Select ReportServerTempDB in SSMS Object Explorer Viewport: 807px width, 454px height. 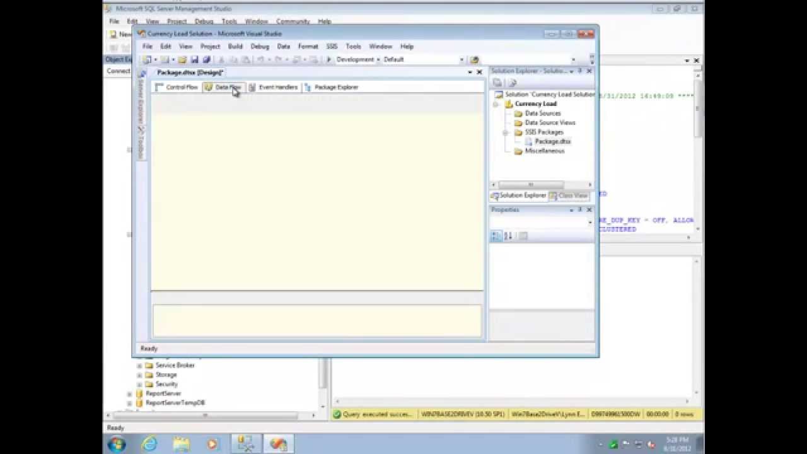coord(175,403)
